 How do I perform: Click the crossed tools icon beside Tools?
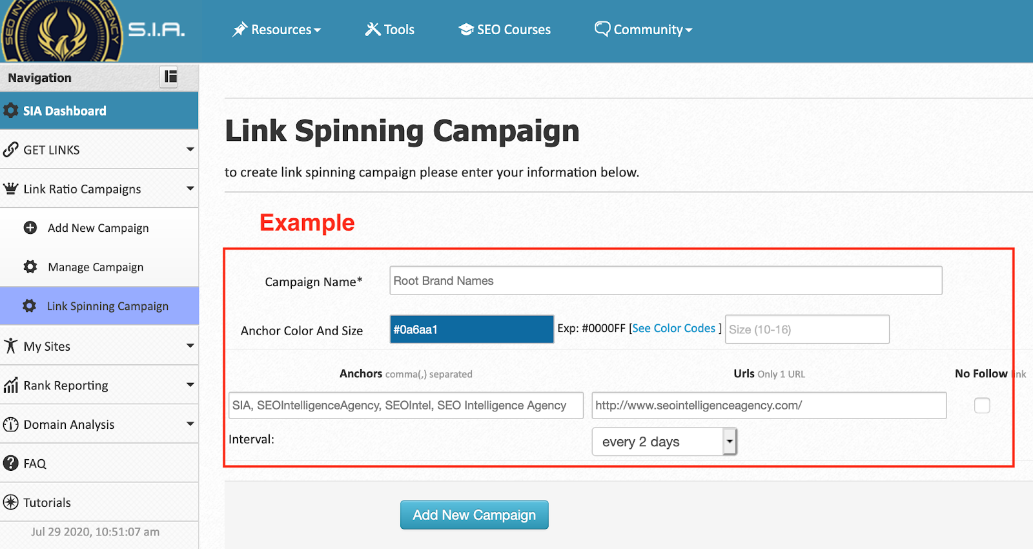click(x=373, y=30)
